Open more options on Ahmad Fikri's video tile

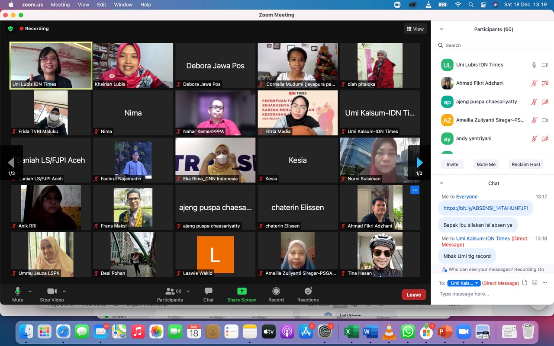pos(415,190)
